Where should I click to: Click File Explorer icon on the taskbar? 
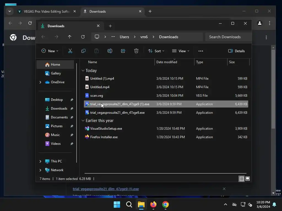(141, 204)
